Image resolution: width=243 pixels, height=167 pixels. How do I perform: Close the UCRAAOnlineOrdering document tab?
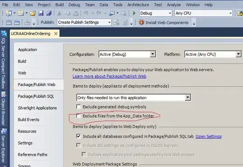pos(56,33)
